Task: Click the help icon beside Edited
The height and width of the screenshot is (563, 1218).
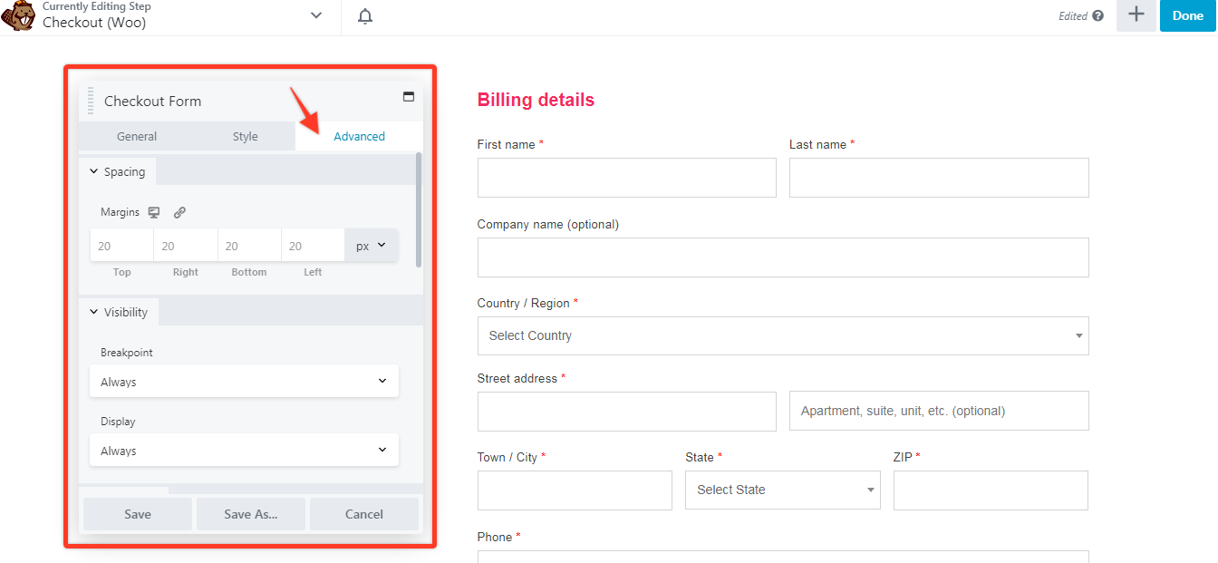Action: click(1098, 16)
